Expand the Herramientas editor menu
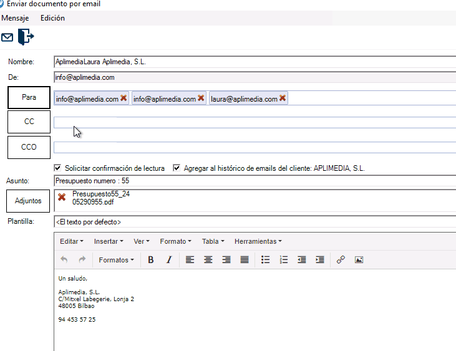This screenshot has width=456, height=351. pos(258,241)
